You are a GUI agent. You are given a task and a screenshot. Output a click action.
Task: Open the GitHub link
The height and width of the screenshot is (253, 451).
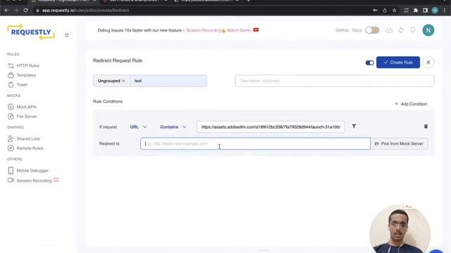[x=342, y=30]
